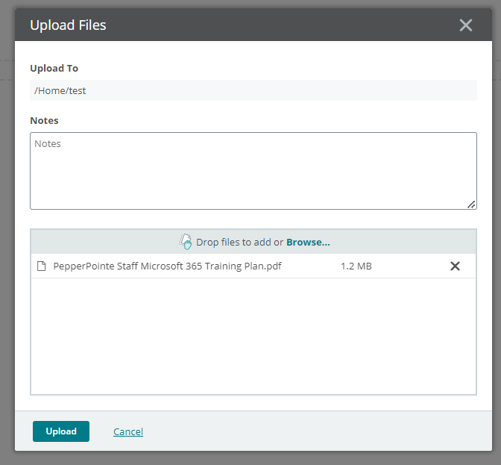Close the Upload Files dialog

[466, 25]
